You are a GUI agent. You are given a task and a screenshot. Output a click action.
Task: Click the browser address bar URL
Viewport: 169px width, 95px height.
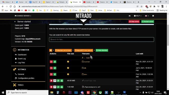(x=59, y=6)
